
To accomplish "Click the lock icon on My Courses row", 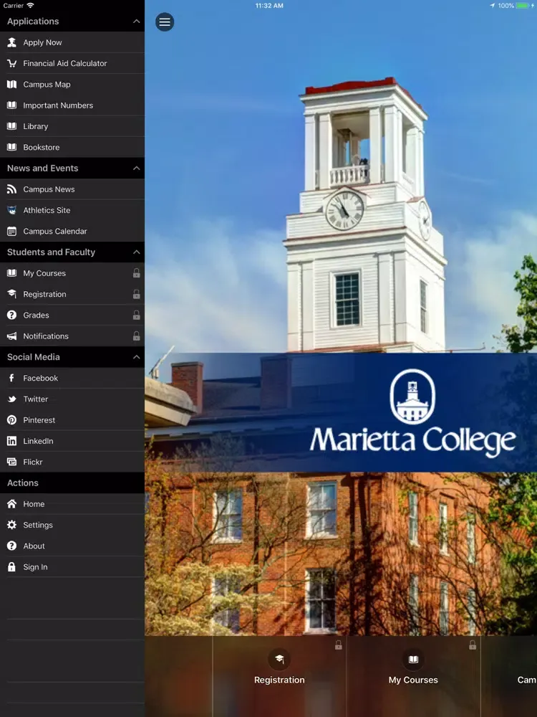I will click(x=136, y=273).
